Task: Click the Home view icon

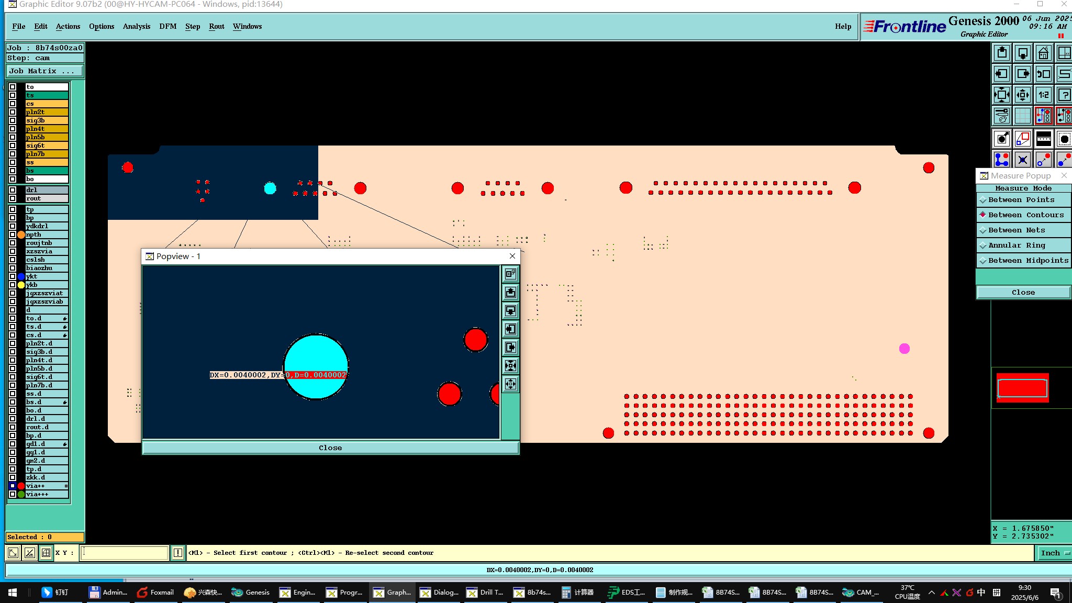Action: pyautogui.click(x=1043, y=53)
